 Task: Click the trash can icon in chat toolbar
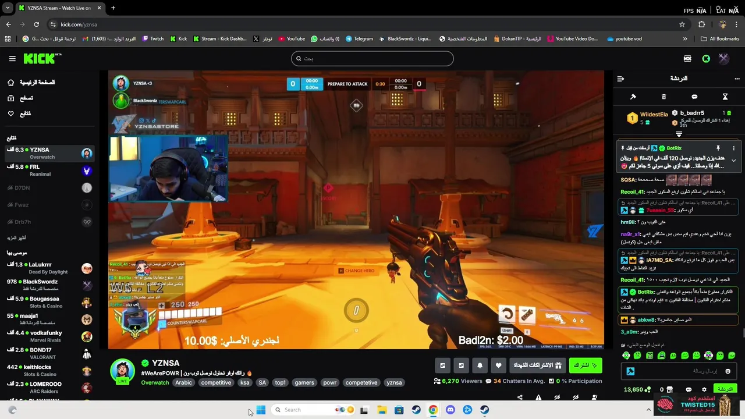point(664,97)
